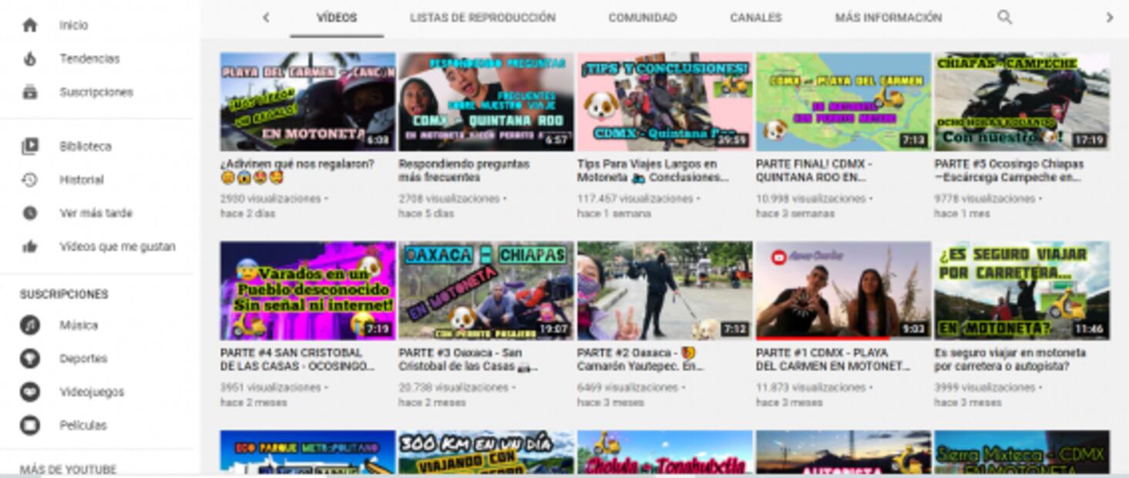The width and height of the screenshot is (1129, 478).
Task: Click the channel search magnifier icon
Action: pos(1004,17)
